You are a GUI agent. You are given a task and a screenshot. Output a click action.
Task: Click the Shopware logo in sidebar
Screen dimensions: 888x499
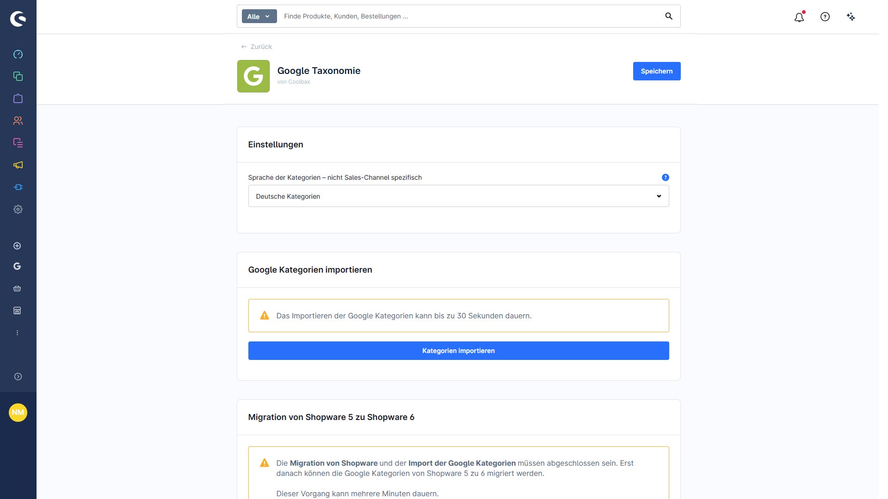tap(18, 19)
